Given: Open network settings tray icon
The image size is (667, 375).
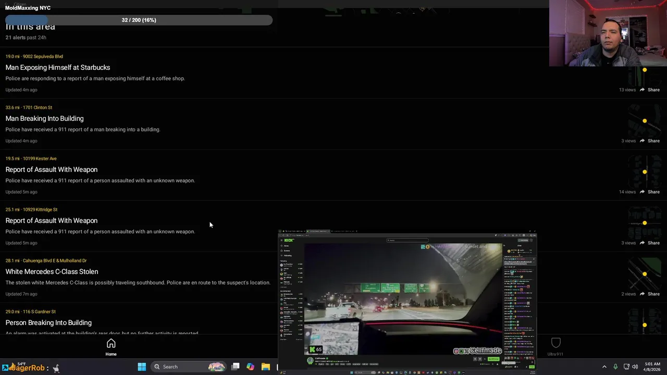Looking at the screenshot, I should [626, 367].
